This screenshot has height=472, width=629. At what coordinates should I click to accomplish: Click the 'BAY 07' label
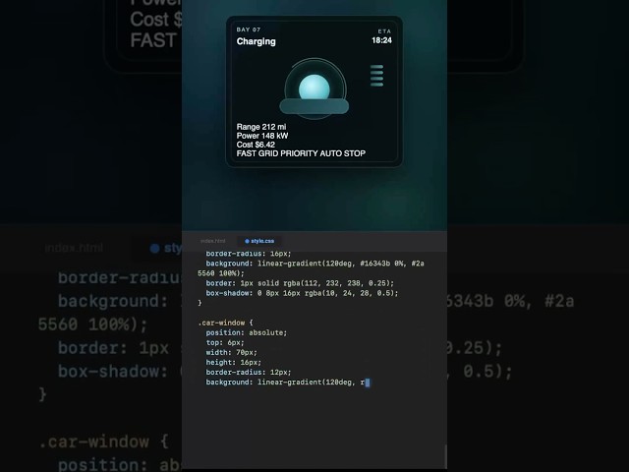(249, 29)
